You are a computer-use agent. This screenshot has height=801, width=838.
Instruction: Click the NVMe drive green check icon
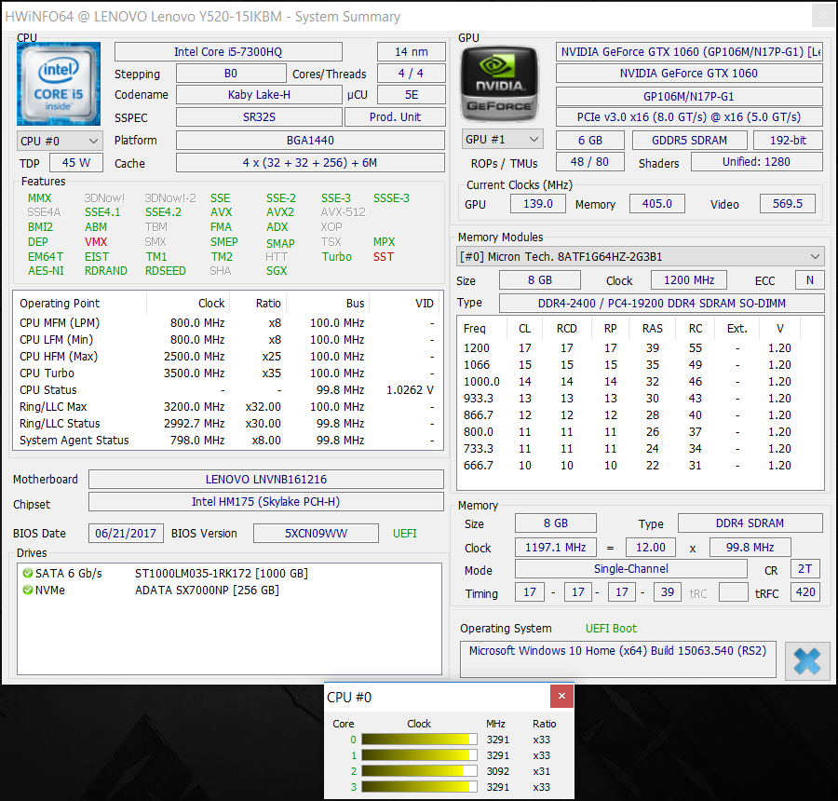tap(27, 590)
